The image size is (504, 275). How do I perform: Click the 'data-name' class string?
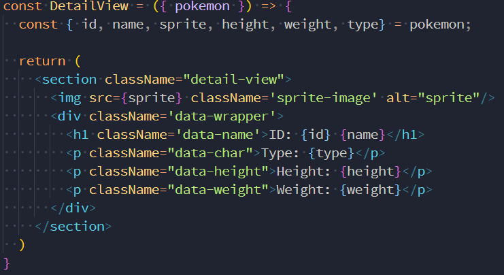pos(218,135)
